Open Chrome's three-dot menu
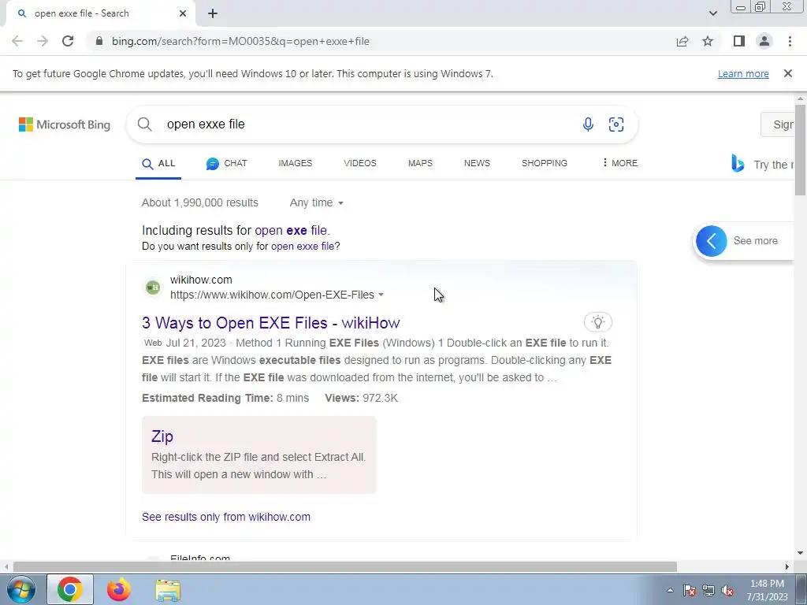The width and height of the screenshot is (807, 605). pyautogui.click(x=790, y=41)
